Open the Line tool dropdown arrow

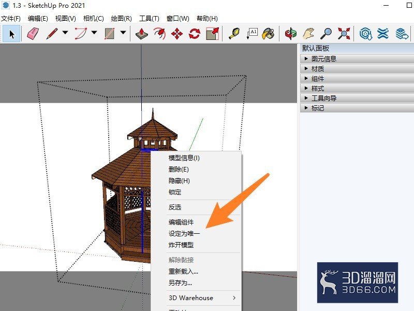point(65,33)
